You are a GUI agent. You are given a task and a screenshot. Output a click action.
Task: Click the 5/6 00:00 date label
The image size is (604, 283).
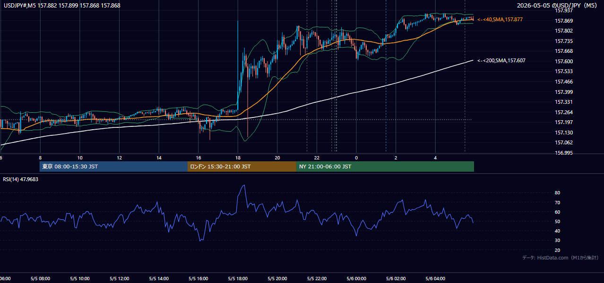click(356, 279)
